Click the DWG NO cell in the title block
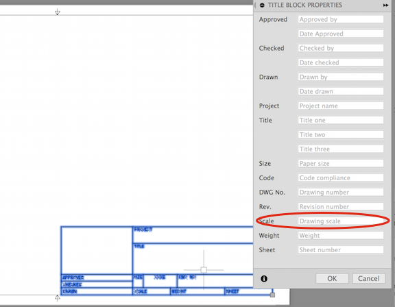Screen dimensions: 395x307 click(215, 281)
